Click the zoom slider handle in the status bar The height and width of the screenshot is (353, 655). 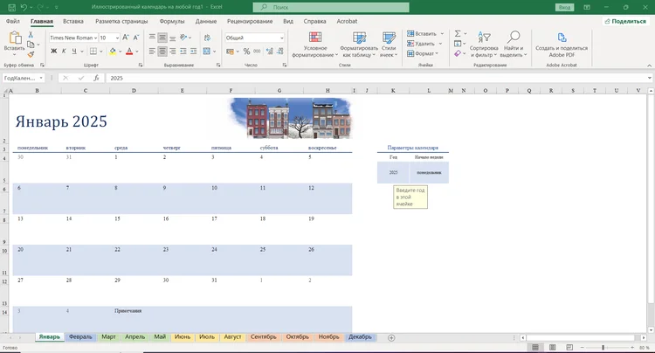[x=603, y=348]
